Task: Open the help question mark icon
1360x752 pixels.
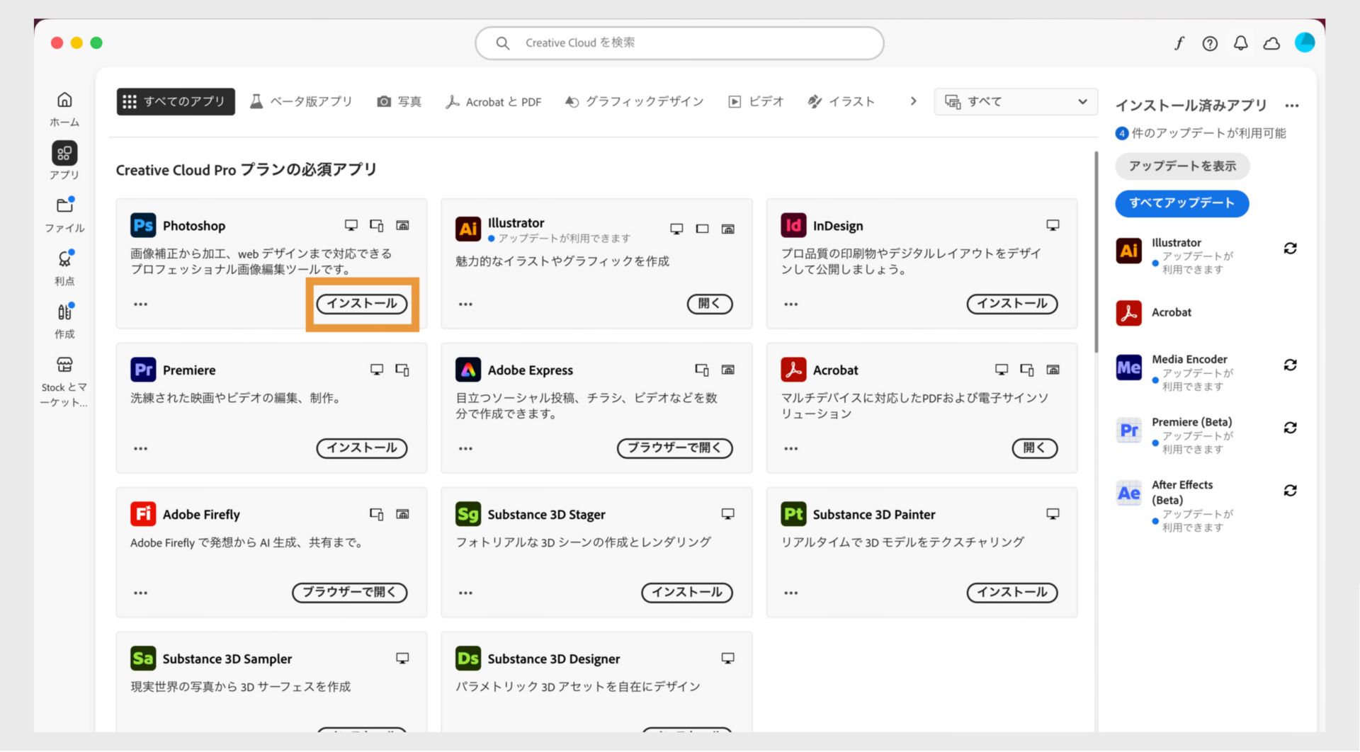Action: click(1210, 43)
